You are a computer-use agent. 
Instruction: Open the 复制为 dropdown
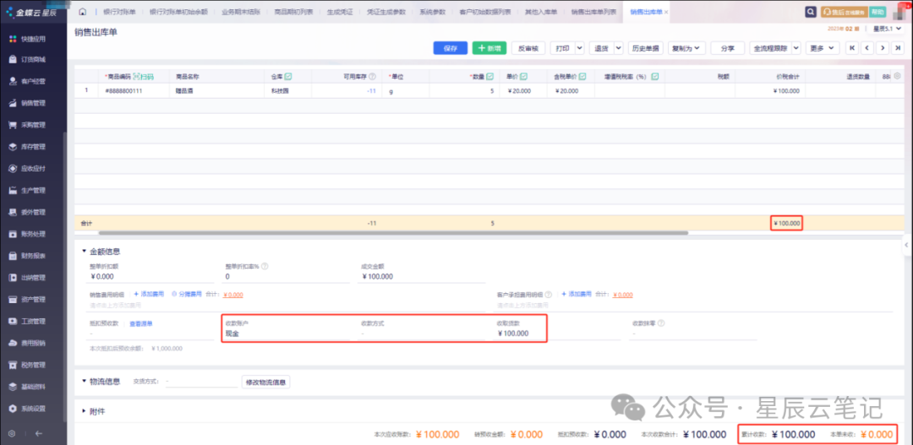tap(687, 48)
